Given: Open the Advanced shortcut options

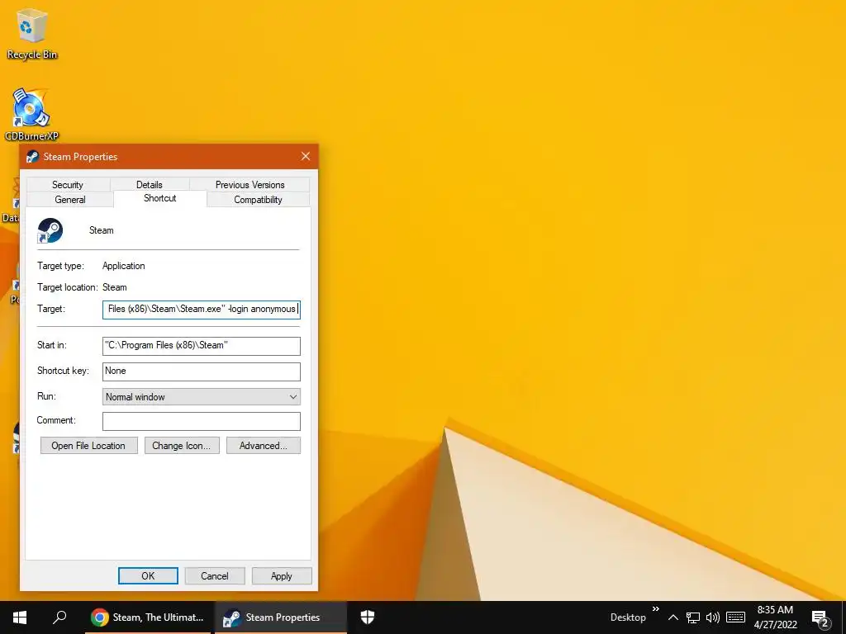Looking at the screenshot, I should [264, 445].
